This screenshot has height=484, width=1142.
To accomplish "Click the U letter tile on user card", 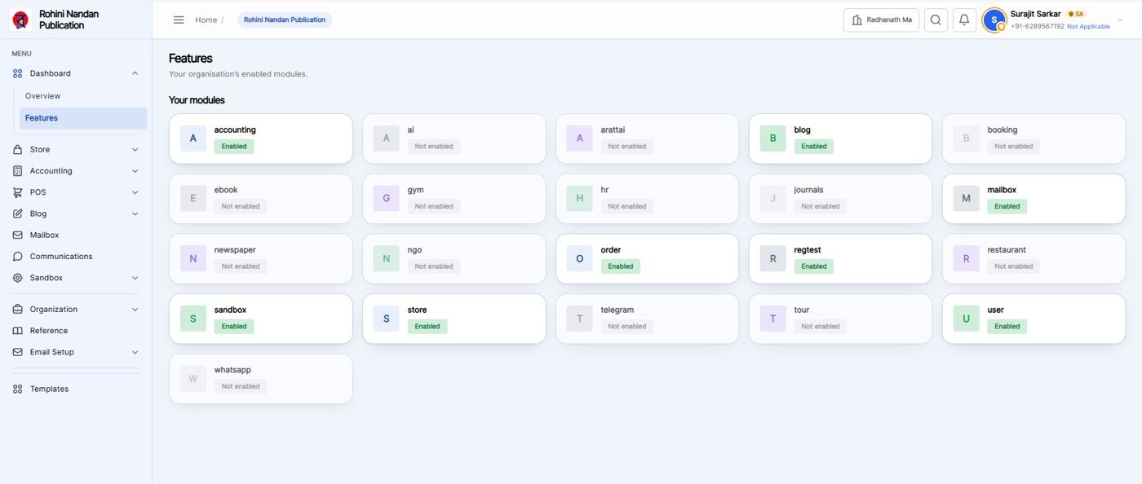I will pyautogui.click(x=967, y=319).
